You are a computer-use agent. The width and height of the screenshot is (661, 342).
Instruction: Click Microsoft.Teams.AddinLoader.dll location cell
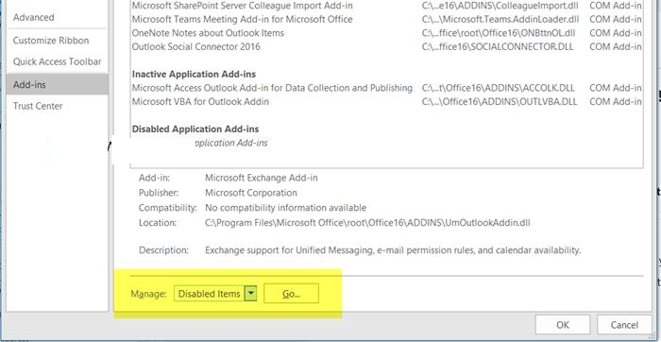[500, 20]
